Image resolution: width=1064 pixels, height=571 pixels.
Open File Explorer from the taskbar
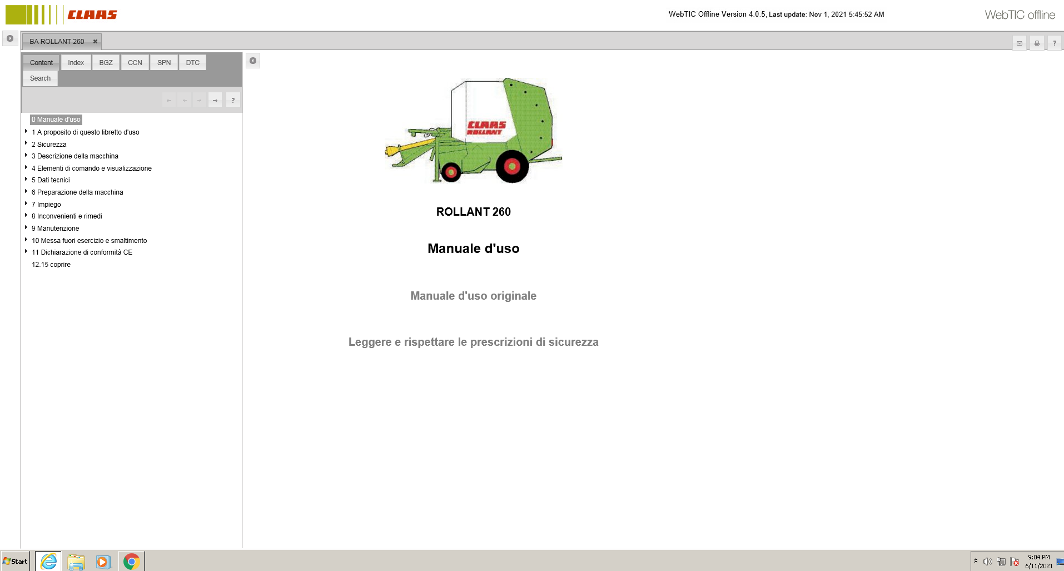76,562
